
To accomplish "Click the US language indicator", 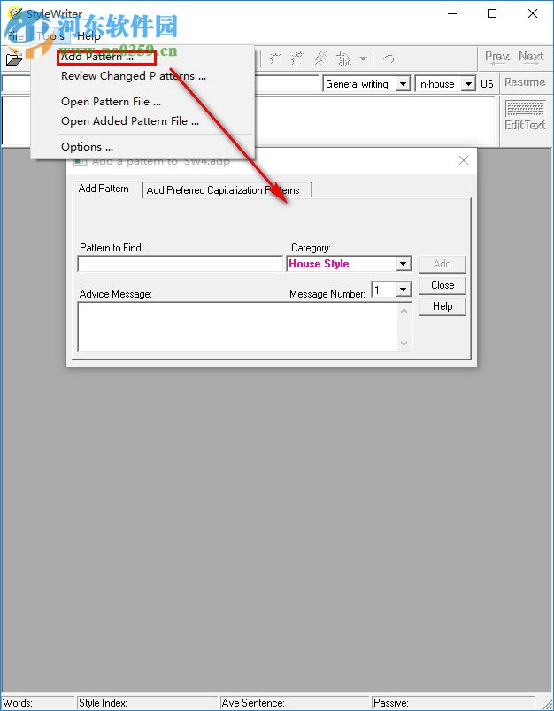I will click(x=487, y=84).
